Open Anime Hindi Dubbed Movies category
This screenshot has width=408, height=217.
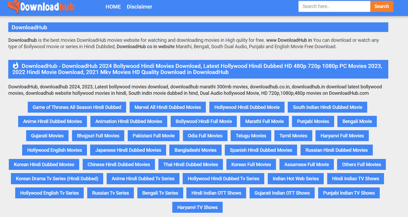53,121
